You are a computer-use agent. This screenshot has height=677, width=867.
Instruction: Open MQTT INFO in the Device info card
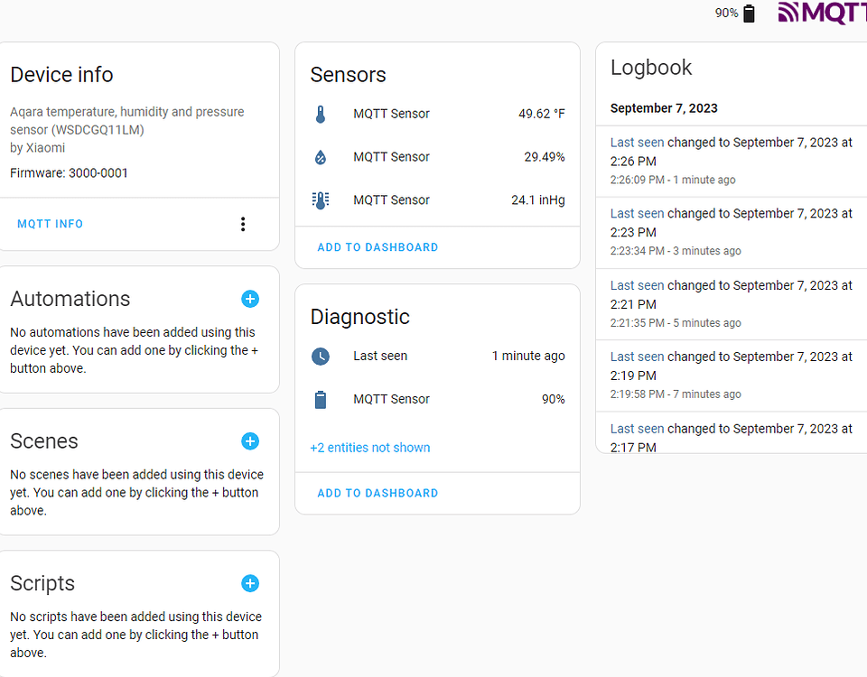tap(50, 223)
